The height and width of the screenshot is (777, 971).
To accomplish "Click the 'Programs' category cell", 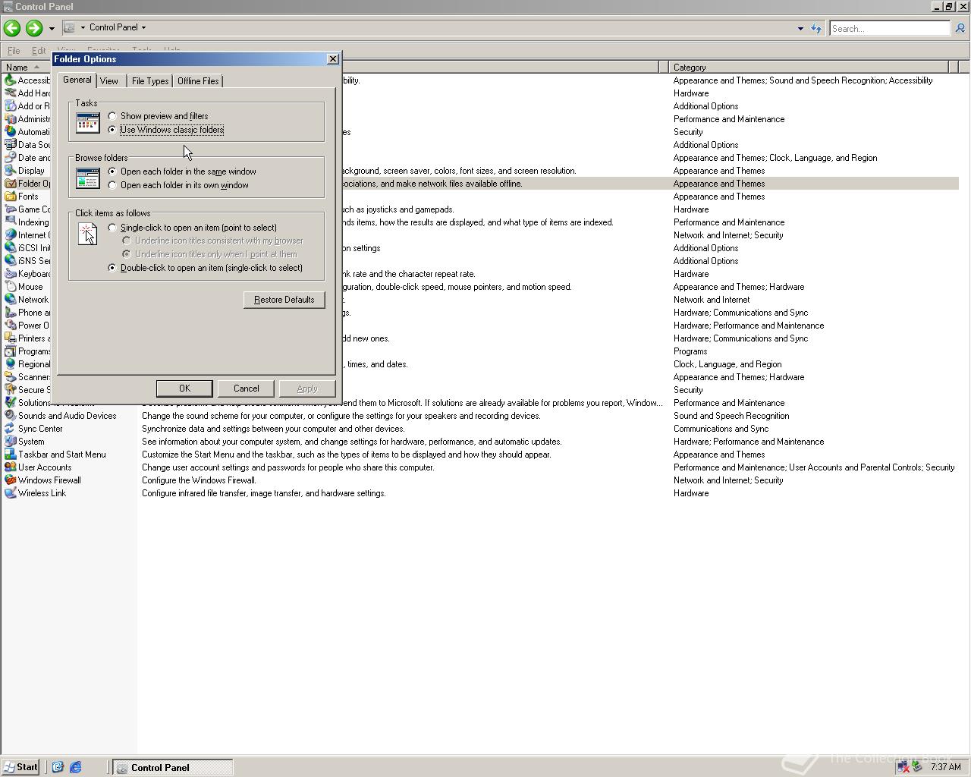I will coord(690,351).
